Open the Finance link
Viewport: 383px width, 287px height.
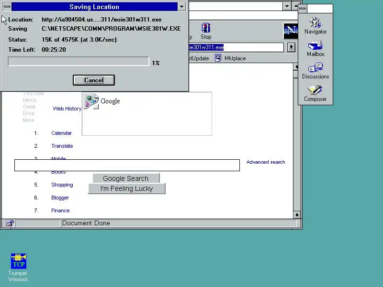(60, 210)
